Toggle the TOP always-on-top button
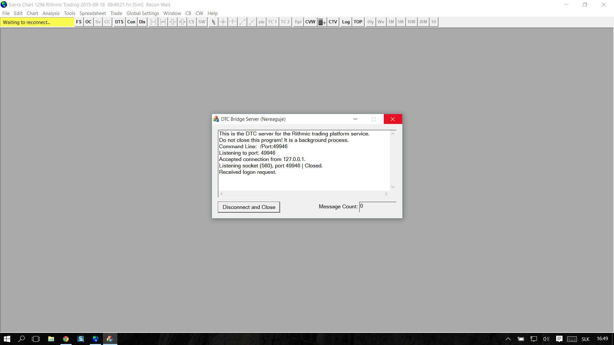 (x=358, y=22)
